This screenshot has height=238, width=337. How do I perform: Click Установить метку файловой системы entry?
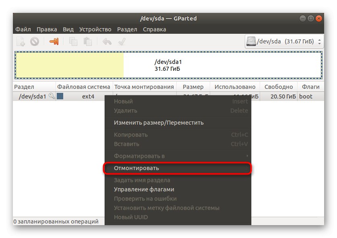[178, 208]
